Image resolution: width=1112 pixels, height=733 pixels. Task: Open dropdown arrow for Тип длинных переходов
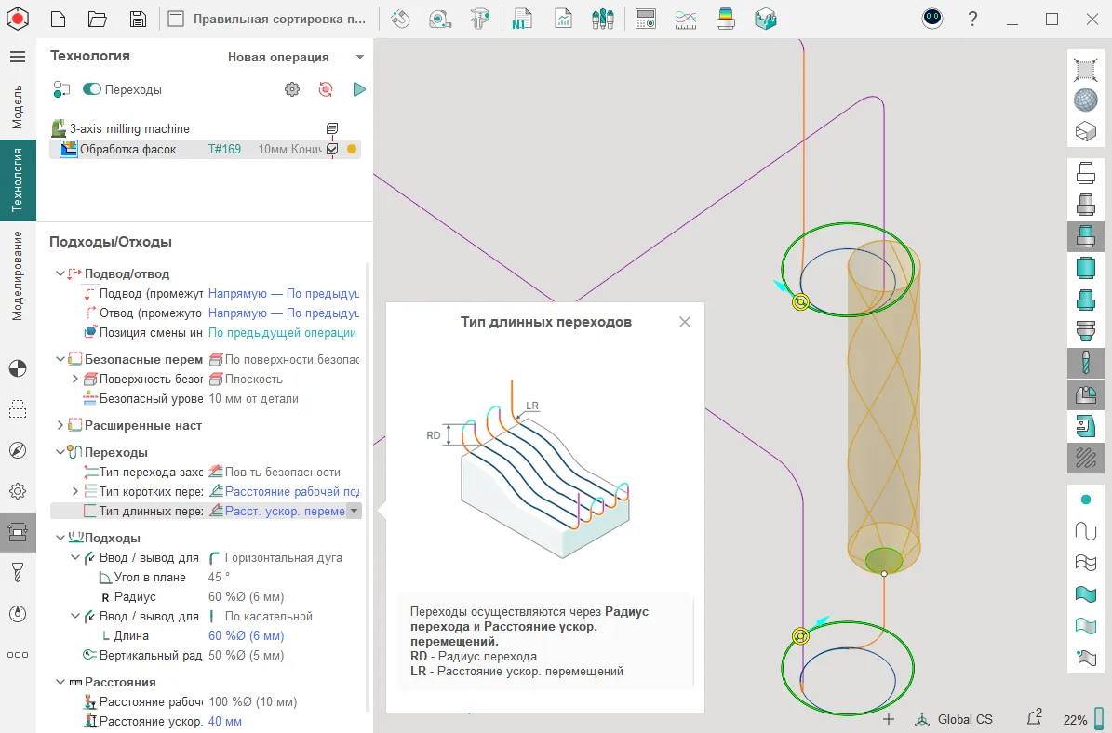tap(353, 511)
